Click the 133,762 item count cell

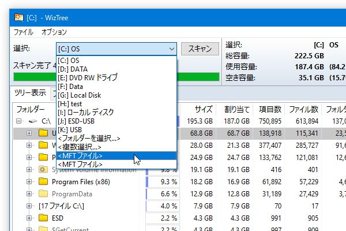pos(270,158)
